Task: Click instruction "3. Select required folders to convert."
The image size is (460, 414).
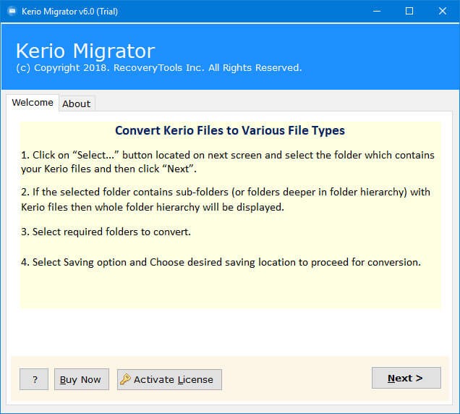Action: [106, 232]
